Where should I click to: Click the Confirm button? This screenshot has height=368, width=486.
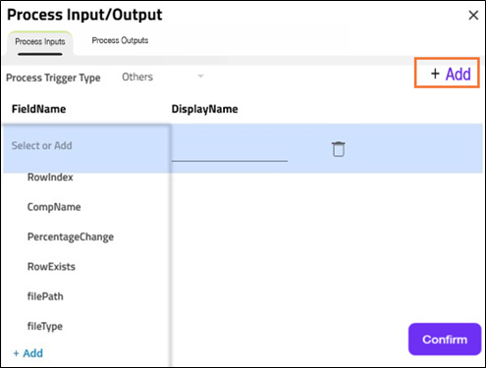[x=445, y=340]
